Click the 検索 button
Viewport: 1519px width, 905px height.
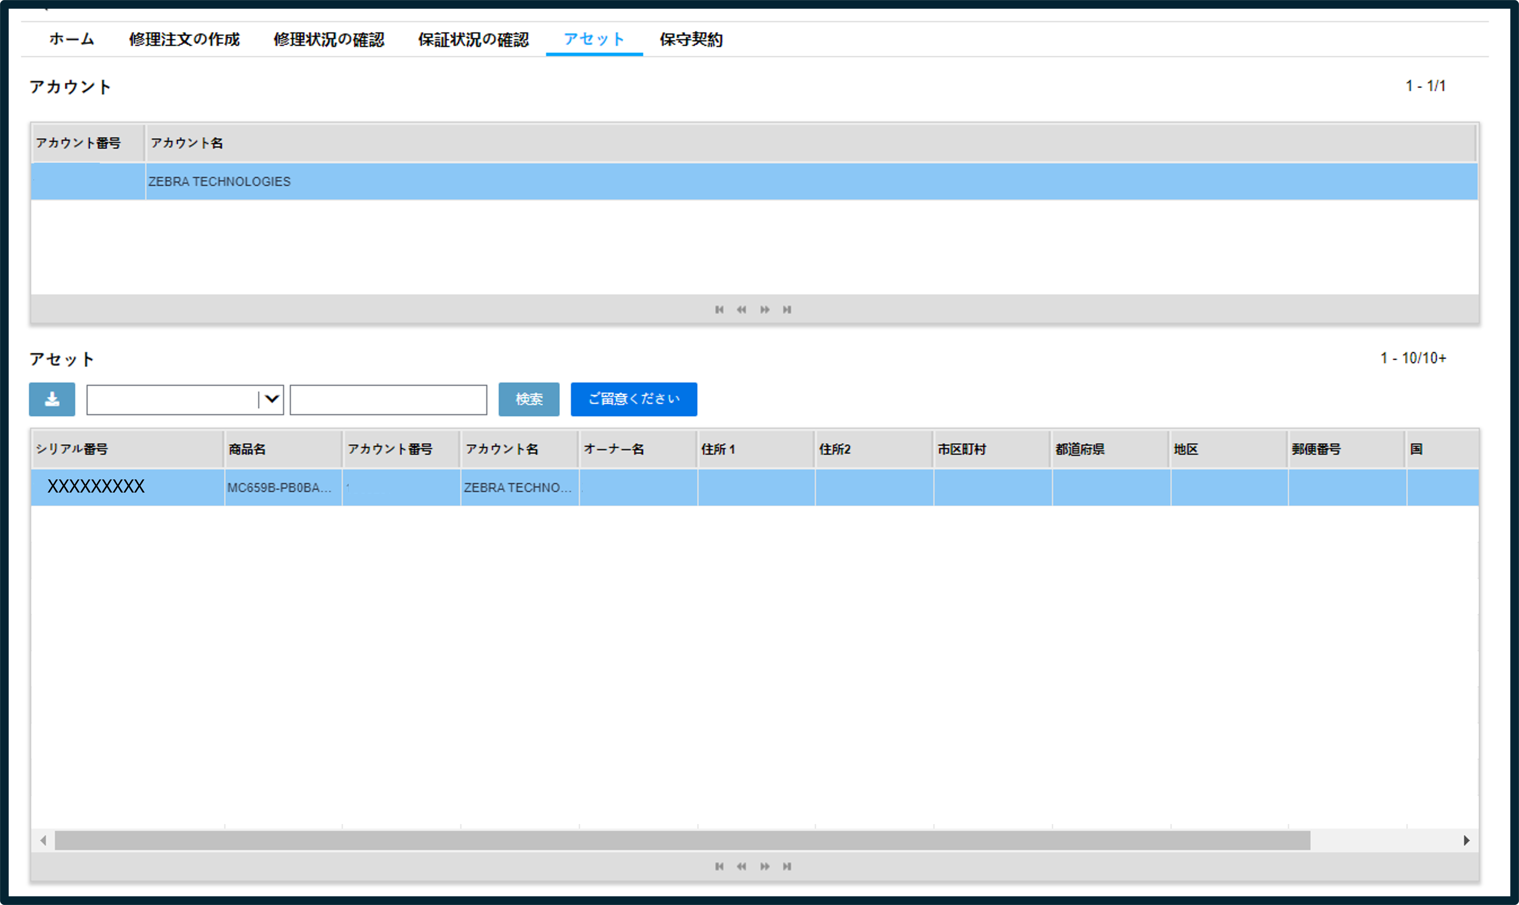tap(529, 399)
